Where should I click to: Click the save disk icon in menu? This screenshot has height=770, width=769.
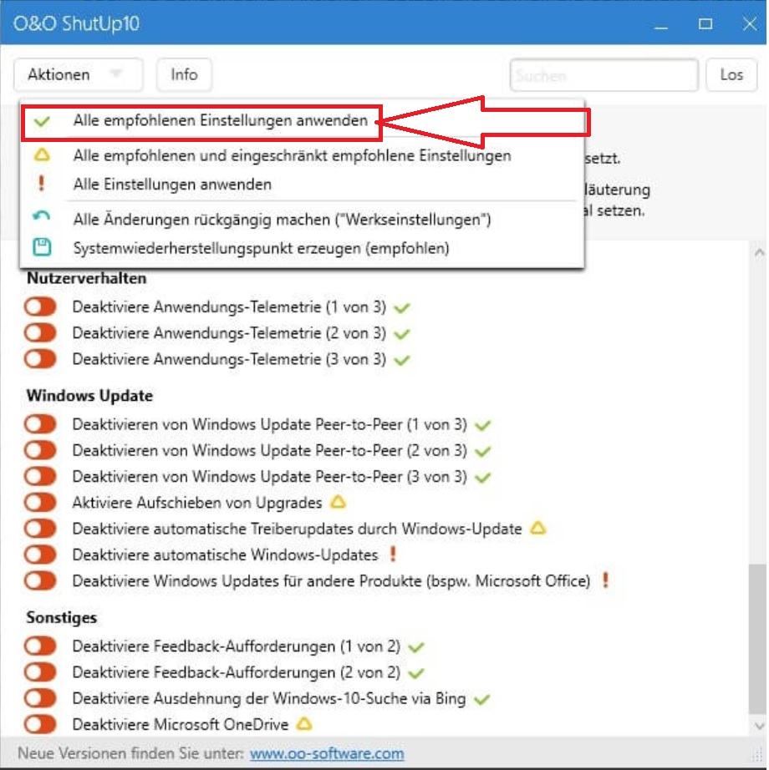coord(42,247)
